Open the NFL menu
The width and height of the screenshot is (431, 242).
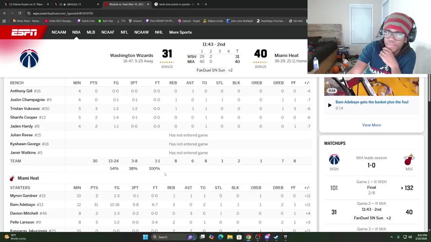124,32
